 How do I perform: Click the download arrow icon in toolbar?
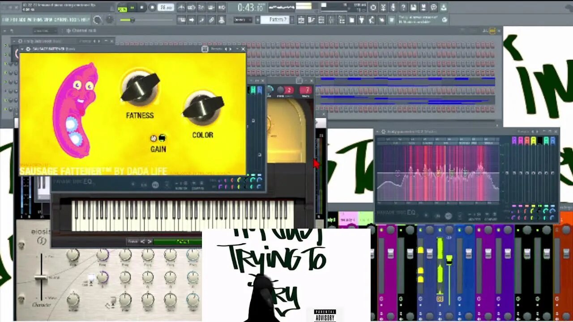coord(444,8)
